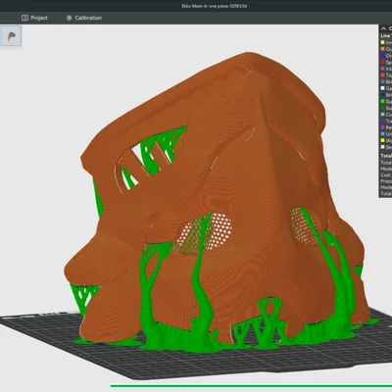The height and width of the screenshot is (392, 392).
Task: Select the plate thumbnail of the mask
Action: 11,36
